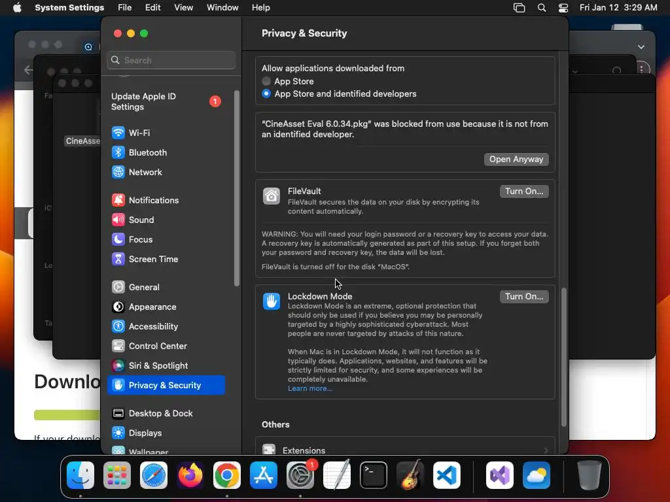Follow the Learn more link

(309, 388)
